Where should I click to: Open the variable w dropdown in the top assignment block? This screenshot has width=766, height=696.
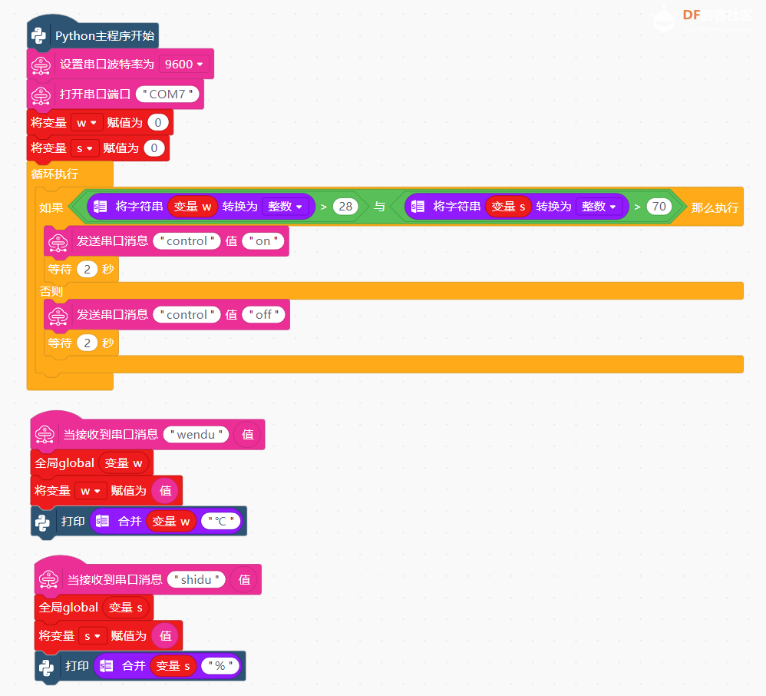click(x=87, y=123)
